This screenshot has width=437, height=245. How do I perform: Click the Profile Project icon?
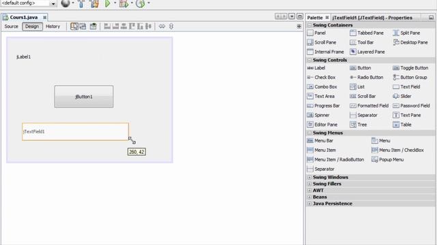pos(140,3)
